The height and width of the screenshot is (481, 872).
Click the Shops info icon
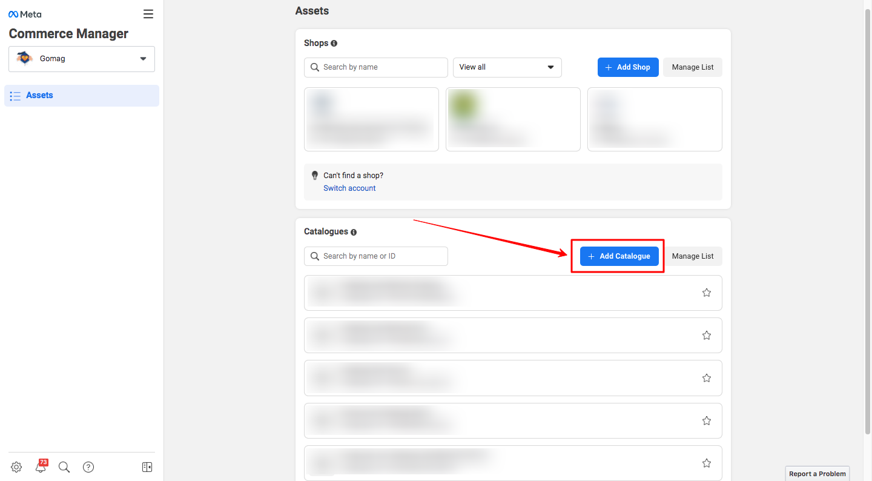click(334, 44)
